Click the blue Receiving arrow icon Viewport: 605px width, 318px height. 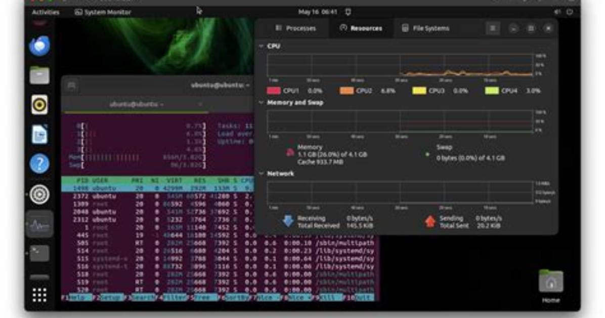coord(288,221)
